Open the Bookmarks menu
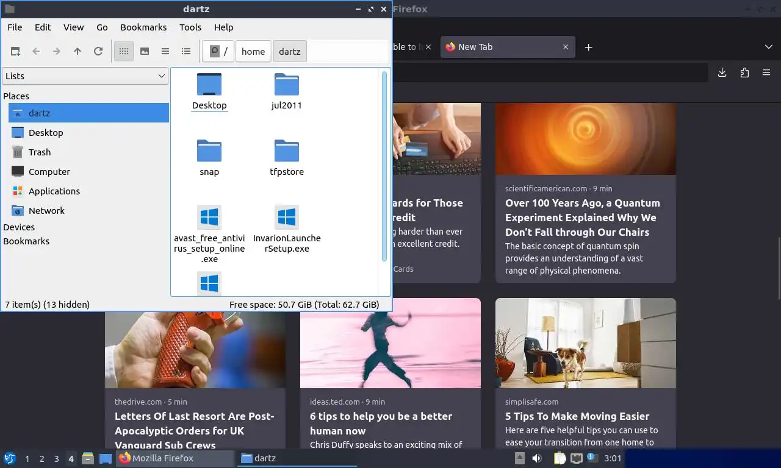781x468 pixels. [x=143, y=27]
